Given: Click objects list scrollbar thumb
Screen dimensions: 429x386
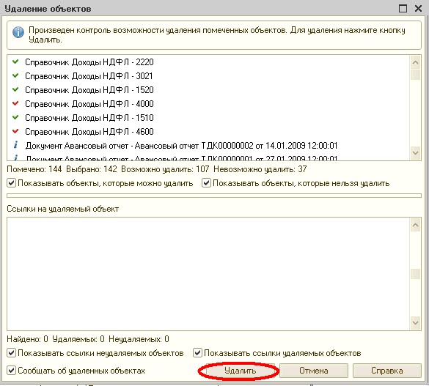Looking at the screenshot, I should (x=415, y=75).
